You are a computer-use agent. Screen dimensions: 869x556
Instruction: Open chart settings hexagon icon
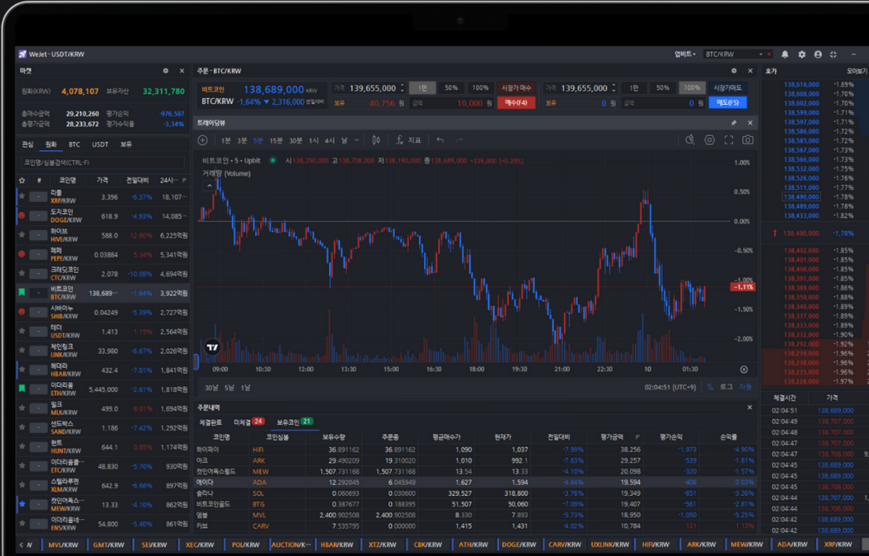point(710,140)
